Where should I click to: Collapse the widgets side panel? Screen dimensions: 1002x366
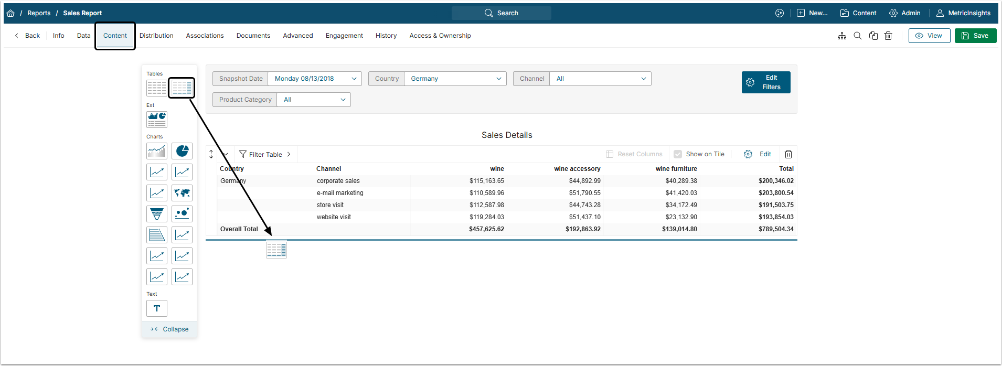(169, 329)
